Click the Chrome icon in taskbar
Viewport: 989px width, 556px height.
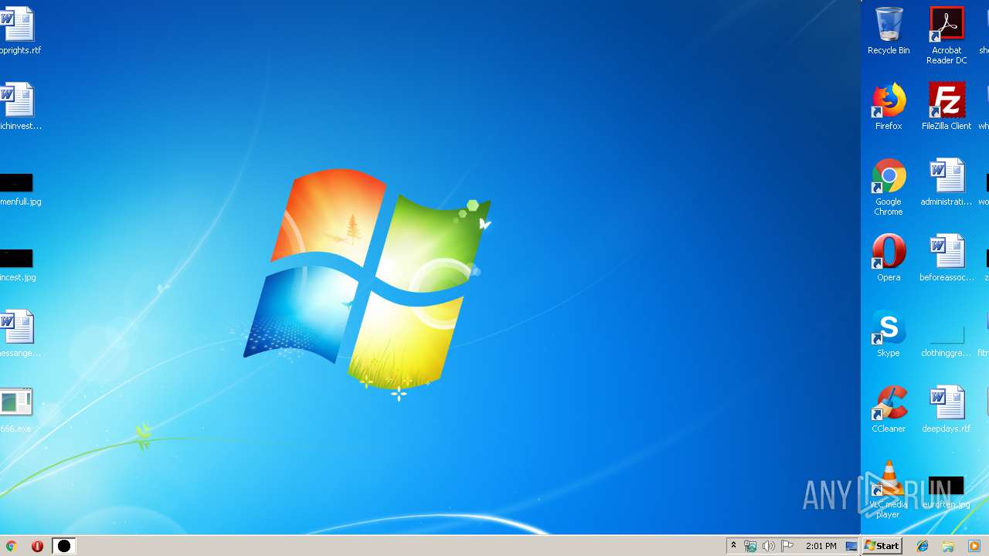click(x=12, y=546)
